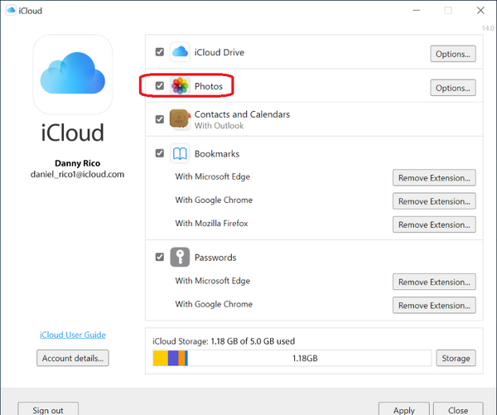This screenshot has height=415, width=497.
Task: Click iCloud Storage usage text
Action: [224, 341]
